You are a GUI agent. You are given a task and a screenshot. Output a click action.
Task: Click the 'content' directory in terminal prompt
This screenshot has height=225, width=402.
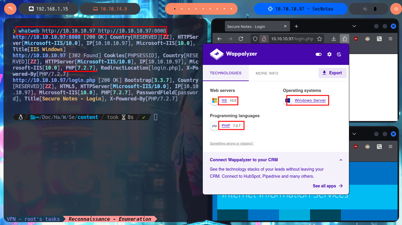(88, 117)
